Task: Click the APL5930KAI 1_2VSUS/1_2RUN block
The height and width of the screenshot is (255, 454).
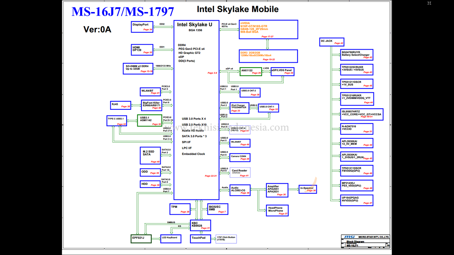Action: pyautogui.click(x=357, y=156)
